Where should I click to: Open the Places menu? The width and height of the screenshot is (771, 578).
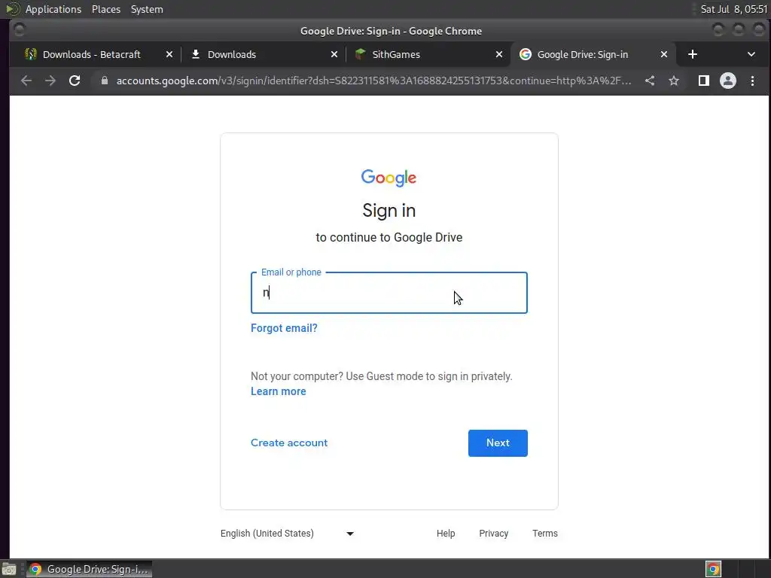tap(105, 9)
